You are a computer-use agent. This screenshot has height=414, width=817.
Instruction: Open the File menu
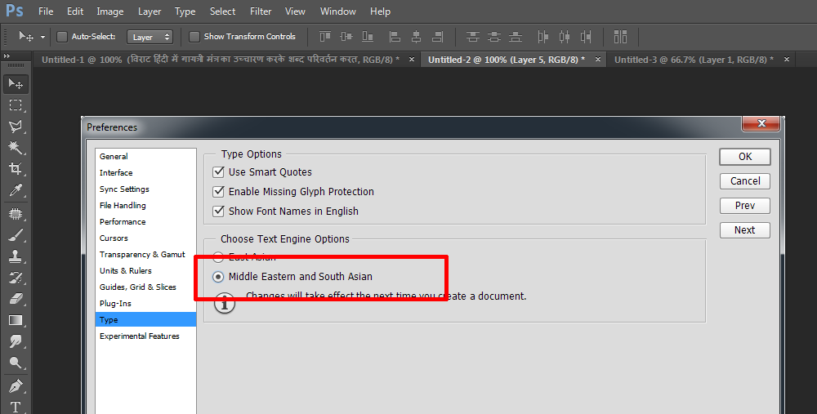(46, 11)
